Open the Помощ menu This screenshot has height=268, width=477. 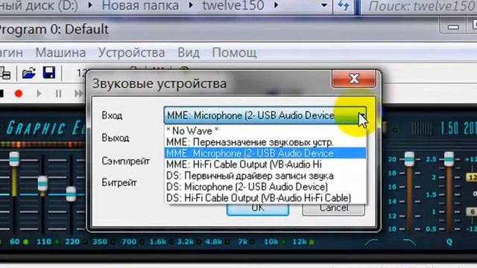coord(234,53)
